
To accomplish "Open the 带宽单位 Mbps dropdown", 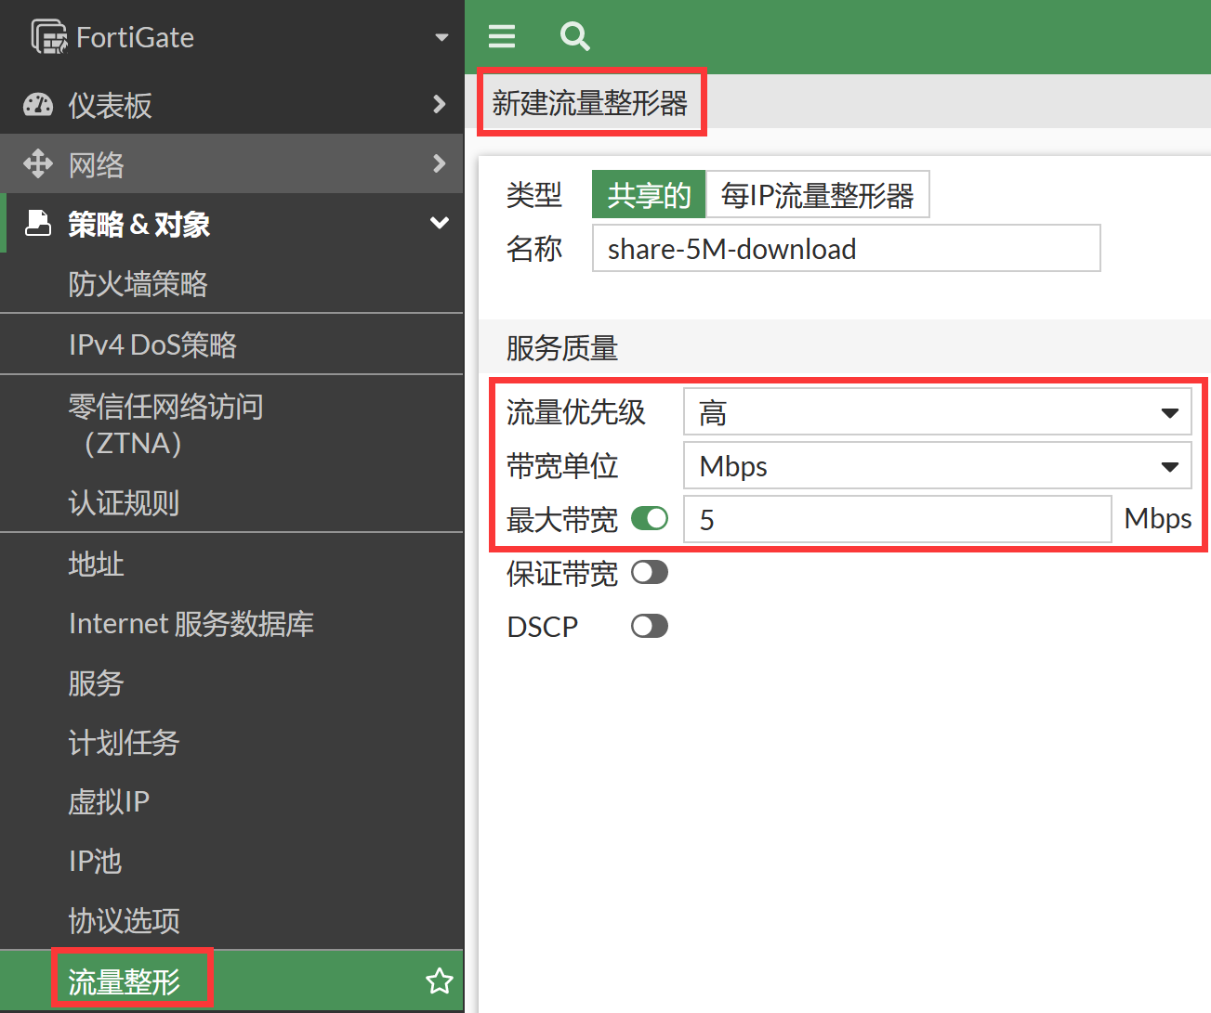I will (937, 466).
